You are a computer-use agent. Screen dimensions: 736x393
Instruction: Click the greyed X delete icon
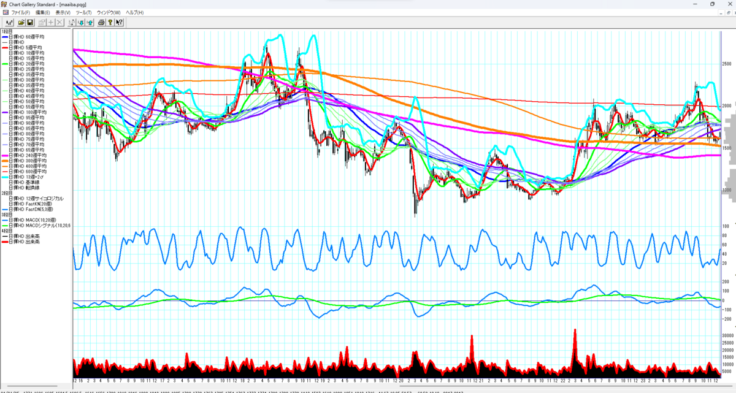point(59,23)
